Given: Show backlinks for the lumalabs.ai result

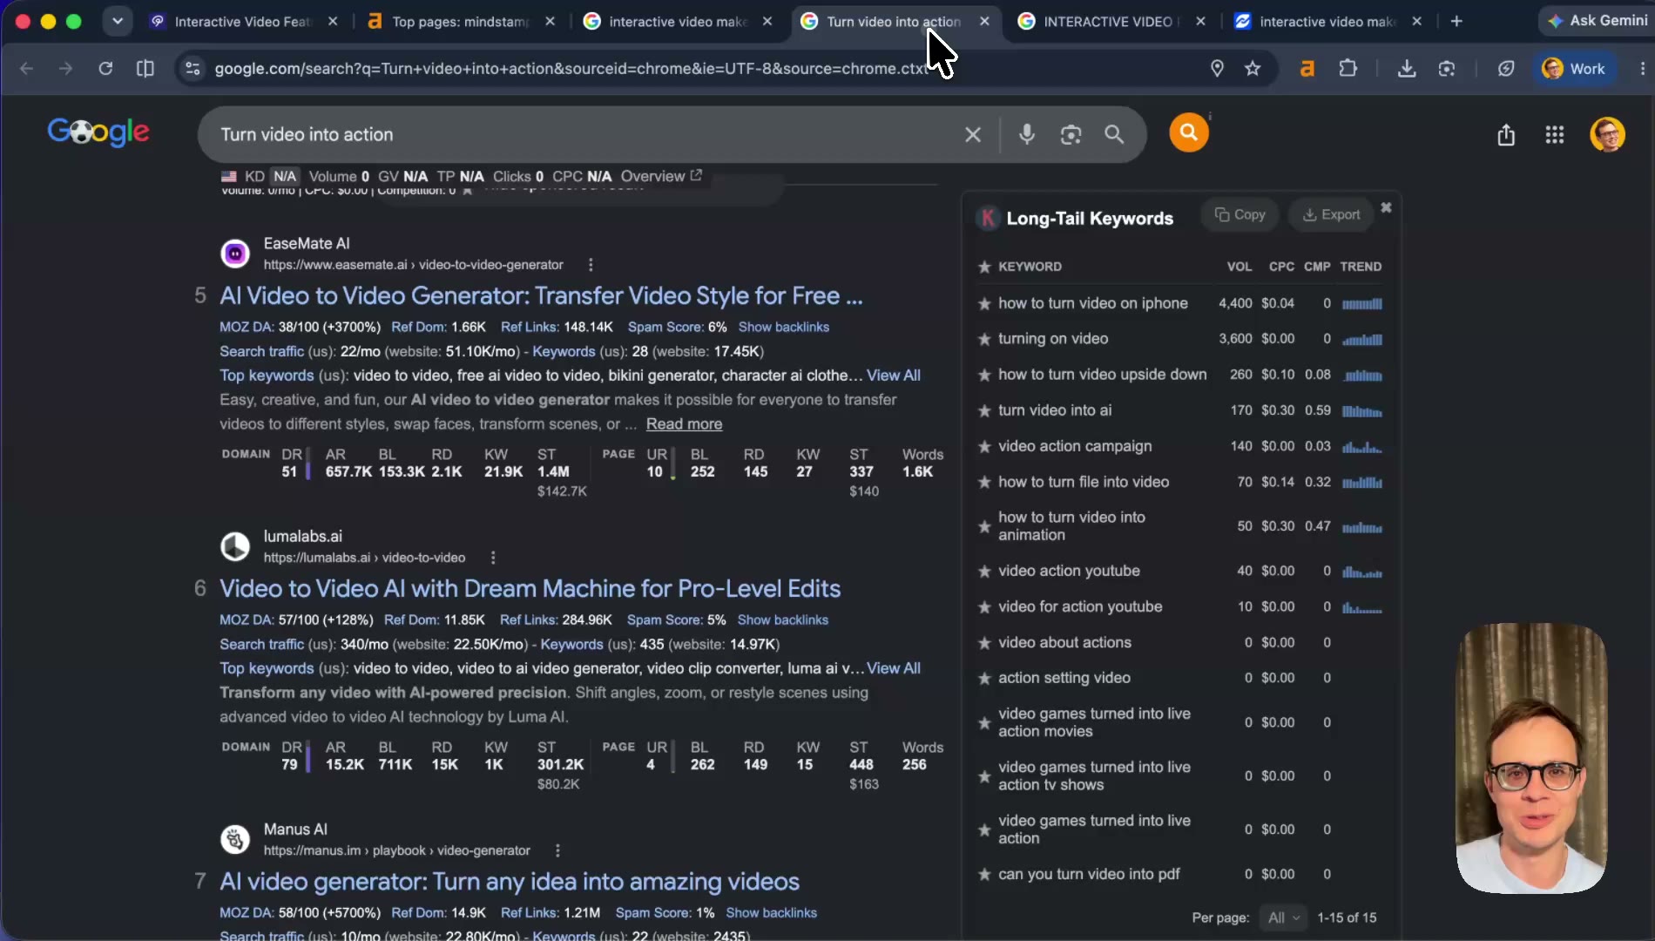Looking at the screenshot, I should [783, 619].
